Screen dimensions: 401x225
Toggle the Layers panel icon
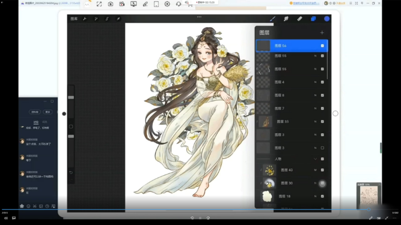pos(313,19)
